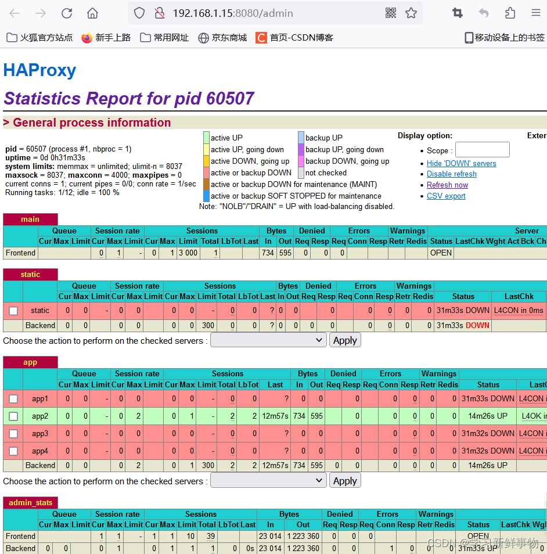547x554 pixels.
Task: Open the action dropdown below the static table
Action: click(x=268, y=340)
